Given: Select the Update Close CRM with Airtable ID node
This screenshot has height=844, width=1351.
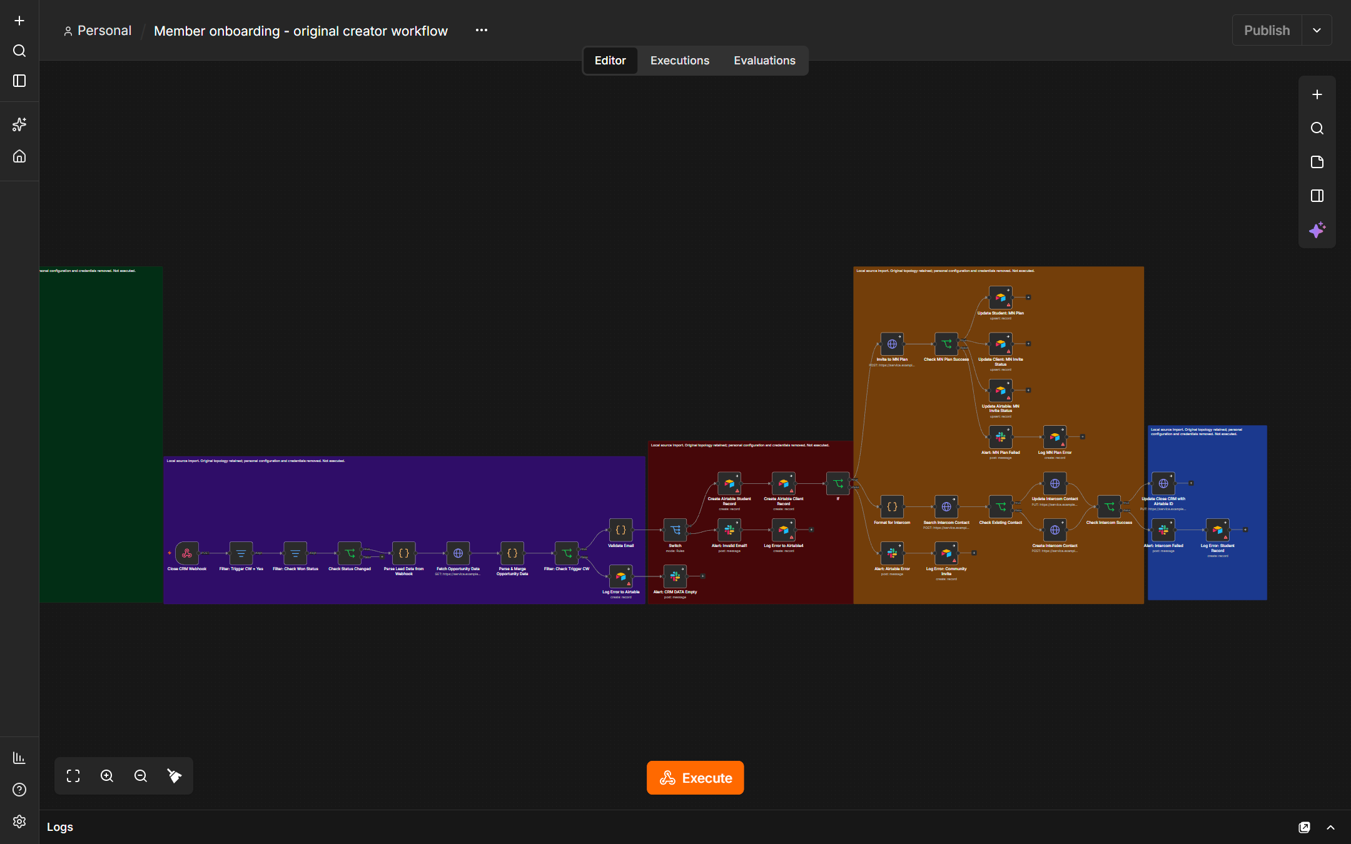Looking at the screenshot, I should 1163,483.
